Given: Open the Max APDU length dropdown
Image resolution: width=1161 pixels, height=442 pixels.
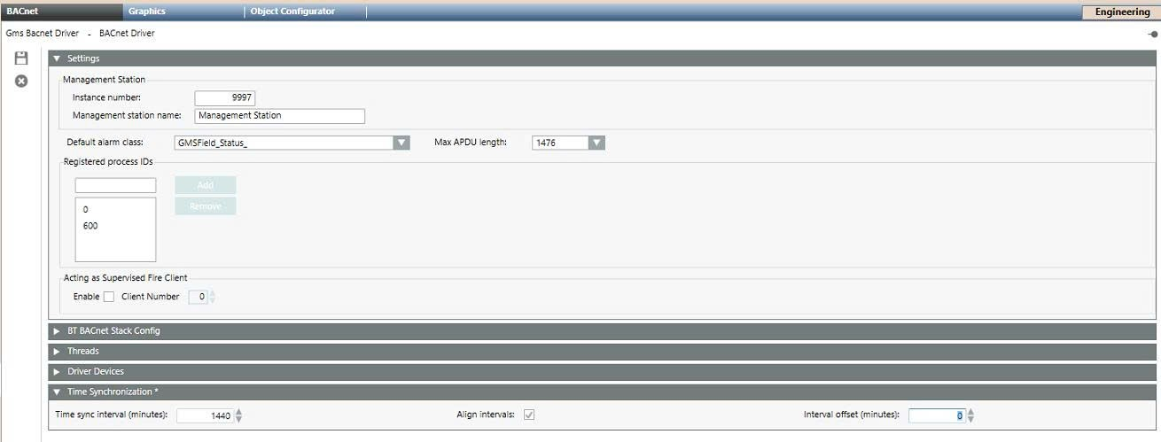Looking at the screenshot, I should pyautogui.click(x=596, y=143).
